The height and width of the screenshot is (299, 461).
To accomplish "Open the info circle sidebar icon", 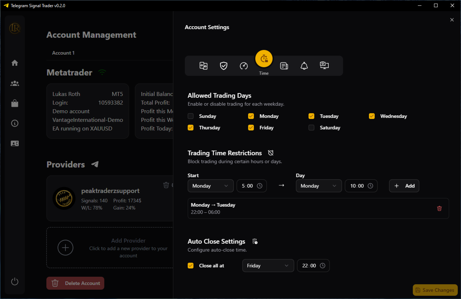I will click(x=15, y=123).
